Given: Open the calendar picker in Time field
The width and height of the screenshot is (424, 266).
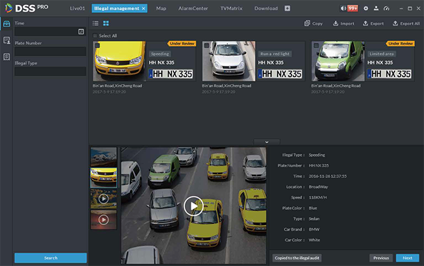Looking at the screenshot, I should pos(81,31).
